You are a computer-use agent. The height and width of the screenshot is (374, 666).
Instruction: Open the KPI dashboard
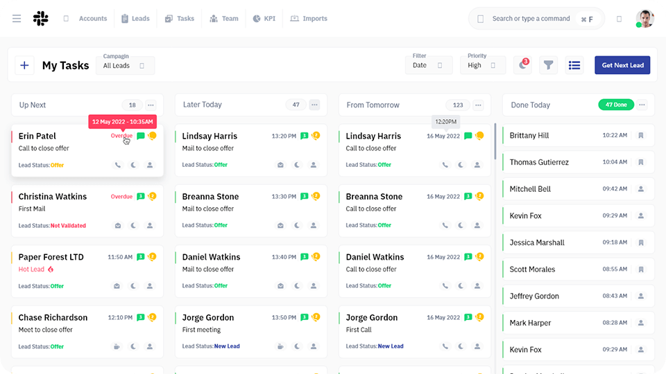[x=264, y=19]
